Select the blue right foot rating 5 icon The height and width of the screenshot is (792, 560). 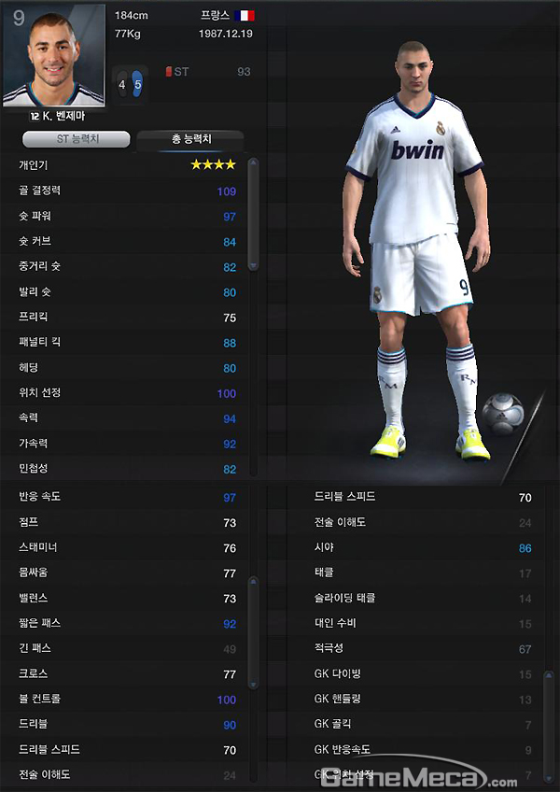pyautogui.click(x=137, y=84)
